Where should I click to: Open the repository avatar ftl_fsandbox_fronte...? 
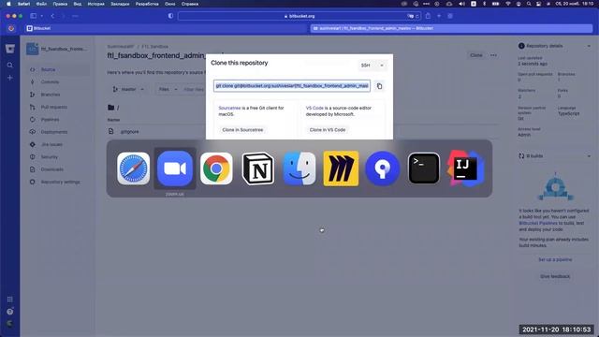[x=33, y=49]
